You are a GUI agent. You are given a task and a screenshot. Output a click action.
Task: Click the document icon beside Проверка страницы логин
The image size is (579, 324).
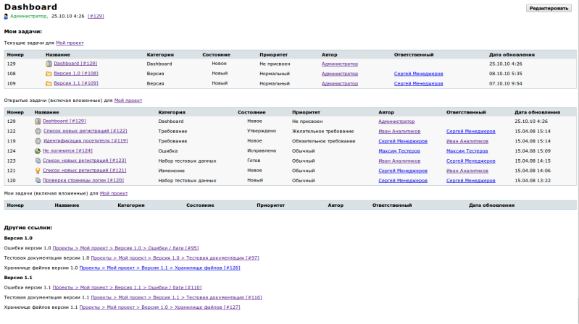[38, 180]
